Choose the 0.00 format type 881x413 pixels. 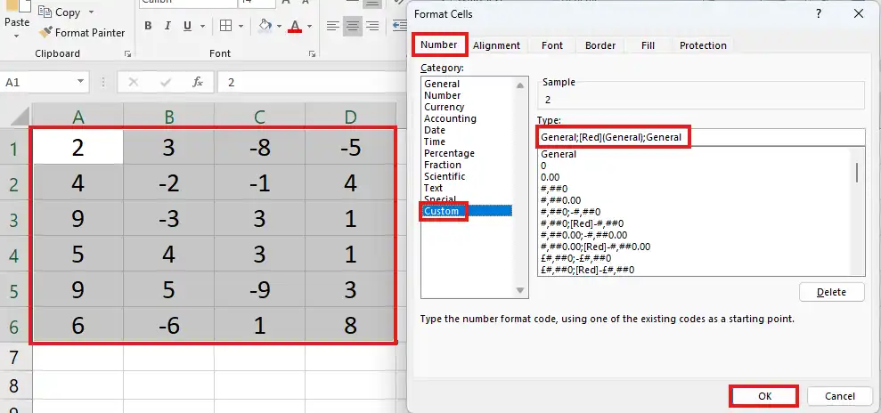tap(550, 177)
